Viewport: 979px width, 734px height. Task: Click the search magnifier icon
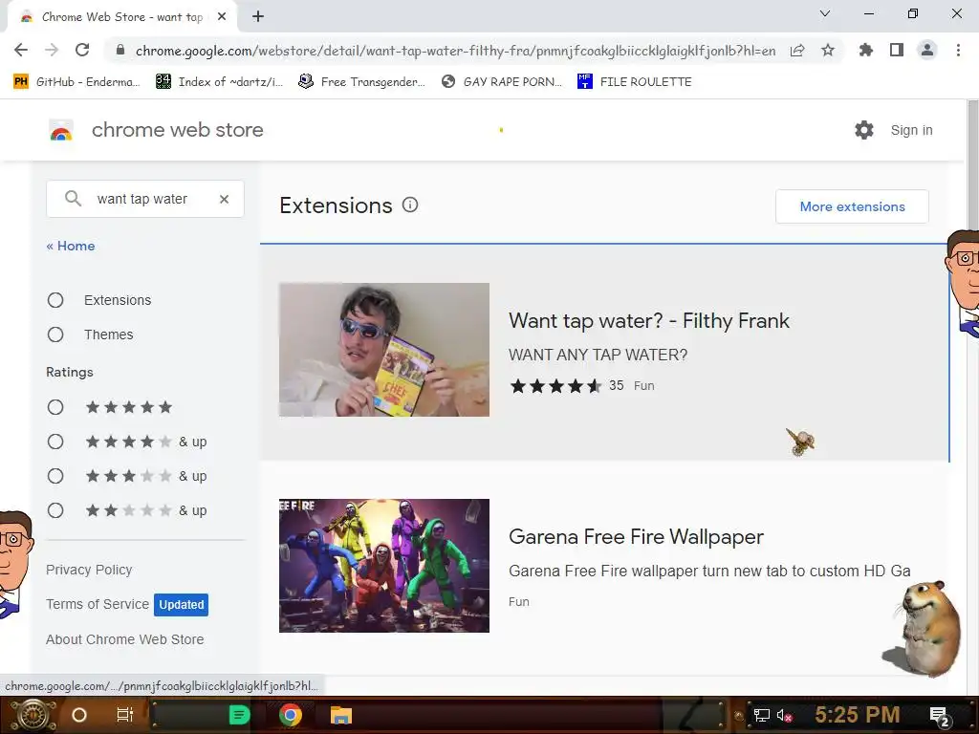[73, 199]
